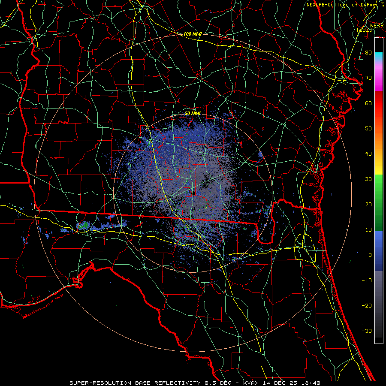
Task: Click the 10 dBZ scale value
Action: (368, 230)
